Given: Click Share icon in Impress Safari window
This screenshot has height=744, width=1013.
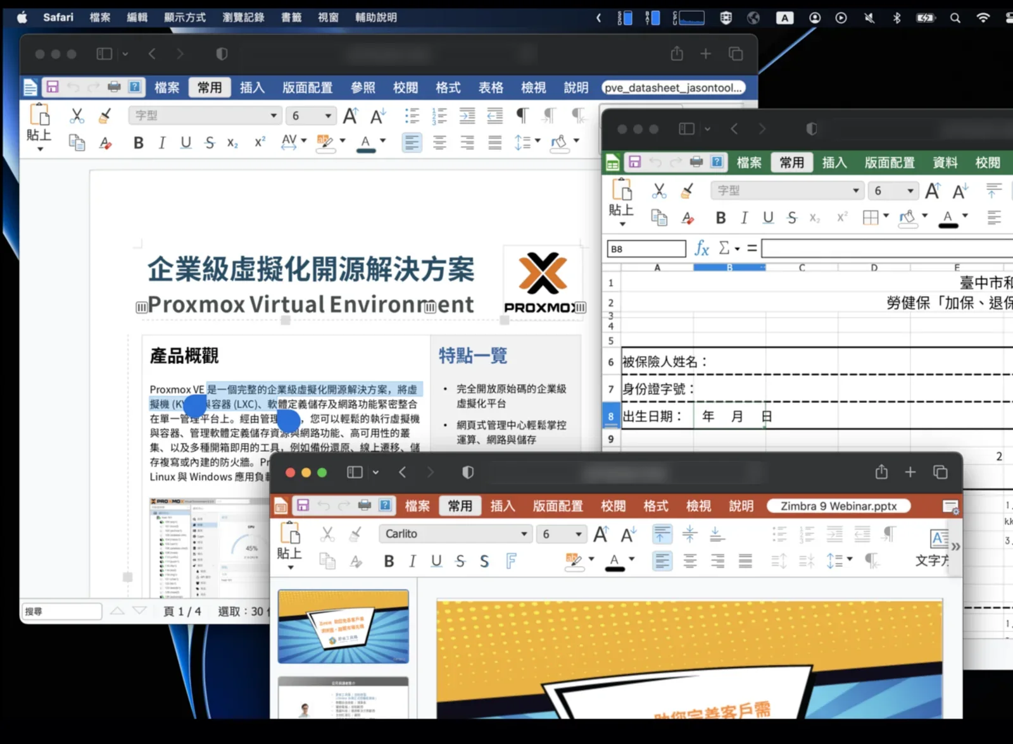Looking at the screenshot, I should [881, 472].
